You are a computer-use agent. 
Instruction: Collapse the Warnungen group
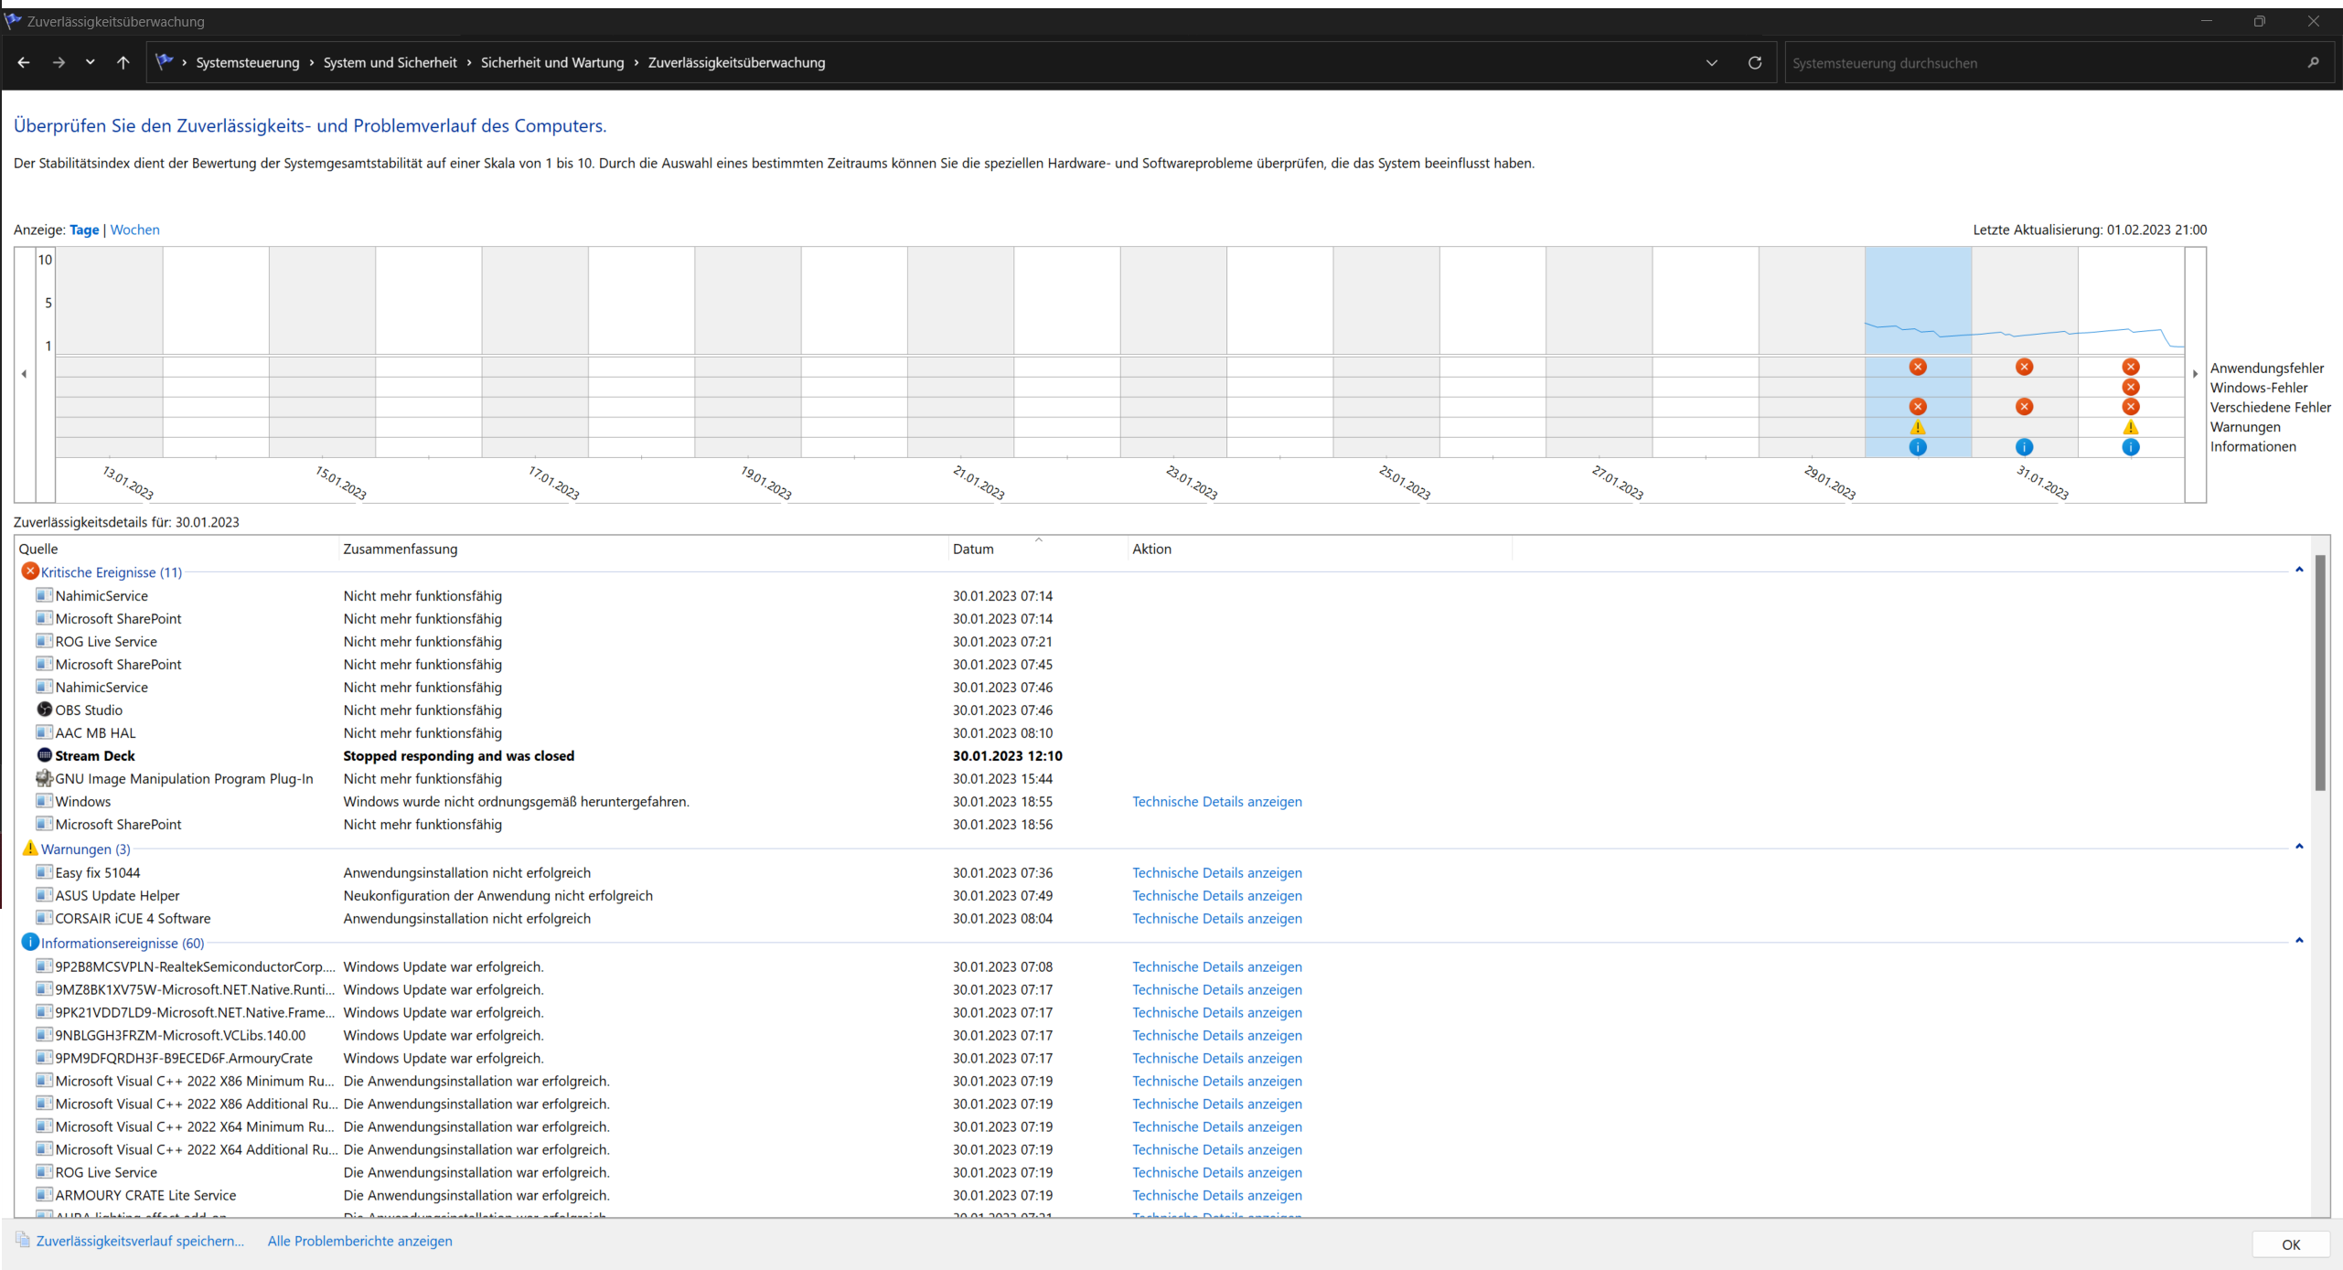click(2298, 848)
